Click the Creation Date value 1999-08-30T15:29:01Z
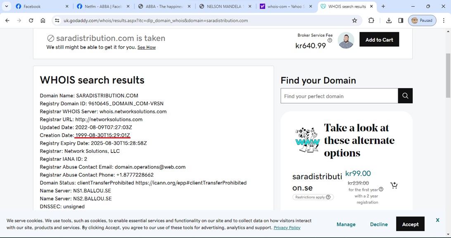451x238 pixels. [x=103, y=135]
